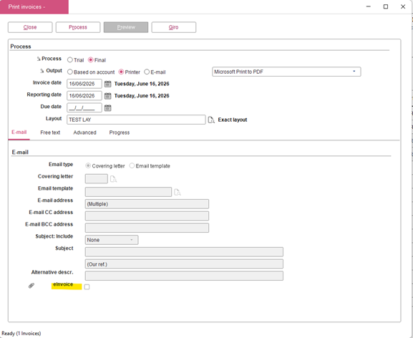The height and width of the screenshot is (338, 413).
Task: Open the Advanced tab
Action: (x=84, y=132)
